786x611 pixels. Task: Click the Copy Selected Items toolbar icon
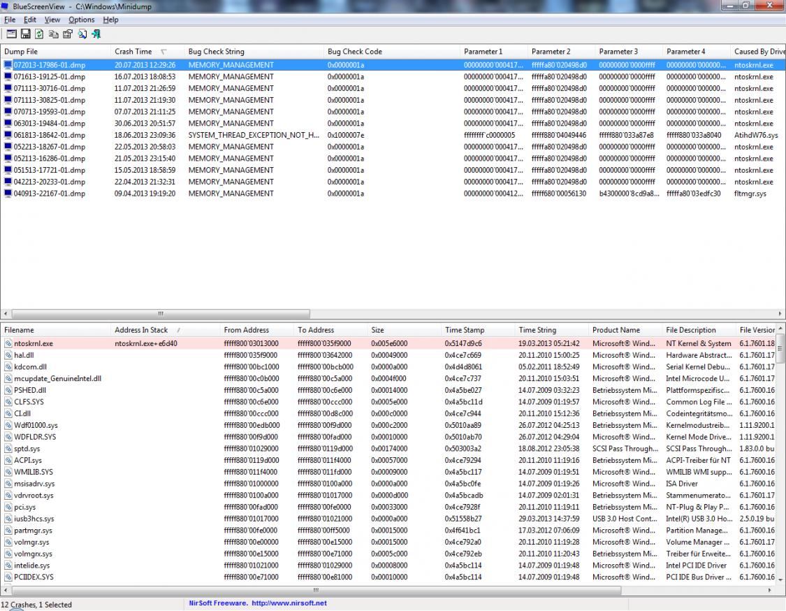[54, 34]
